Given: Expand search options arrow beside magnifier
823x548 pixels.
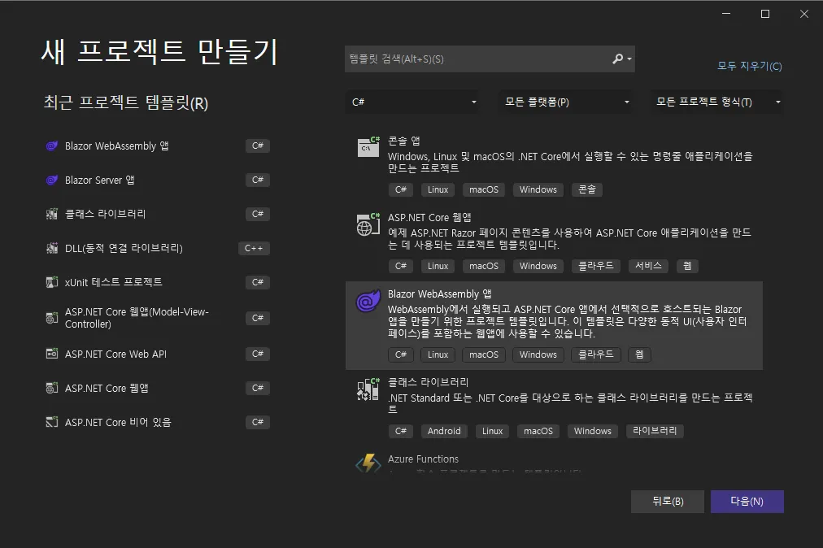Looking at the screenshot, I should tap(629, 59).
